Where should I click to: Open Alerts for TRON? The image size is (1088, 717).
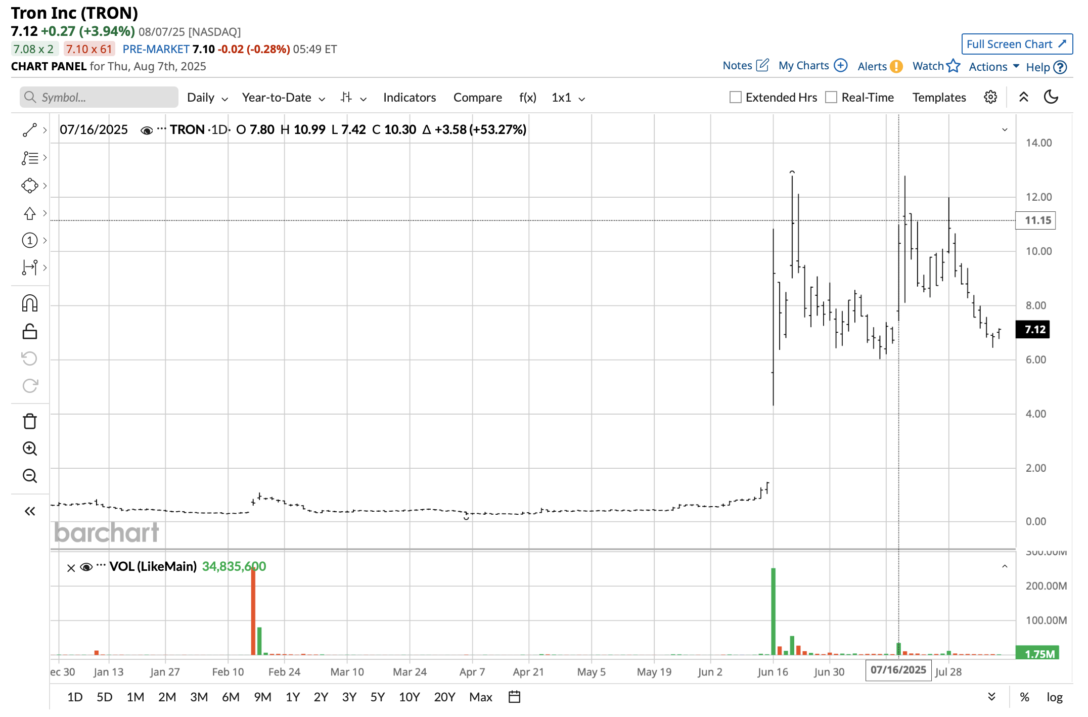tap(880, 66)
